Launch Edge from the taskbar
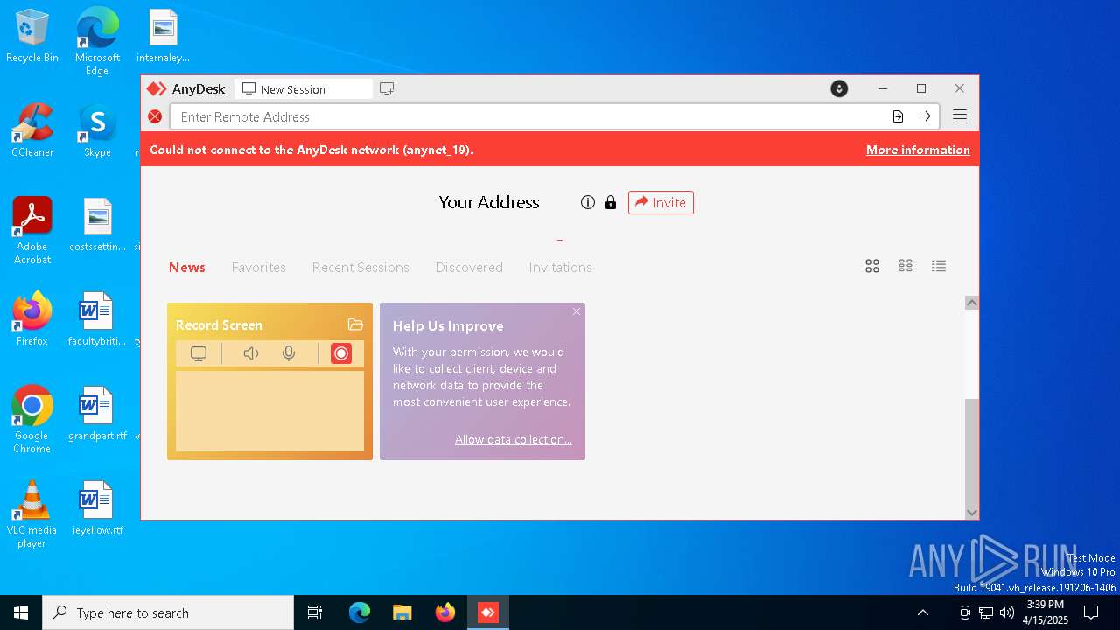The image size is (1120, 630). coord(360,612)
